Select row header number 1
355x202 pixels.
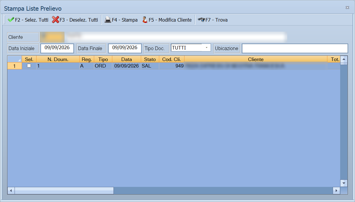(x=15, y=66)
